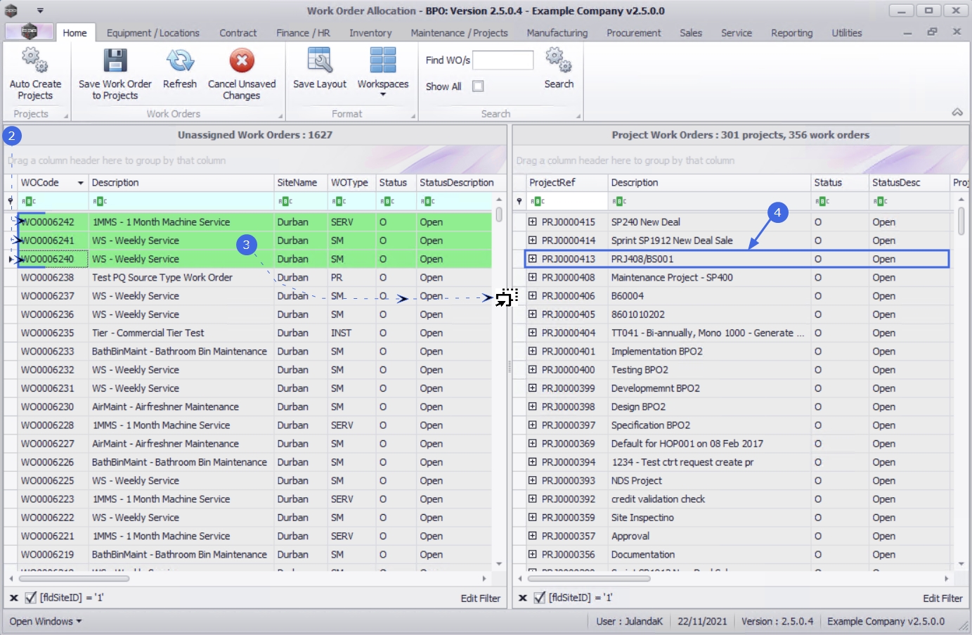Open the ProjectRef filter condition icon
The height and width of the screenshot is (635, 972).
538,202
